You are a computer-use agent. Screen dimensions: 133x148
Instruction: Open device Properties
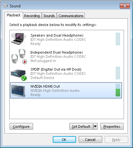[112, 126]
